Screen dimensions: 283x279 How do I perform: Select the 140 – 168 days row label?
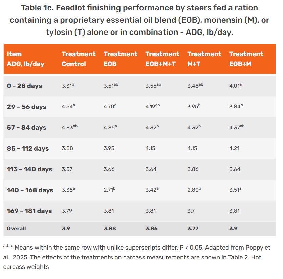(x=30, y=190)
